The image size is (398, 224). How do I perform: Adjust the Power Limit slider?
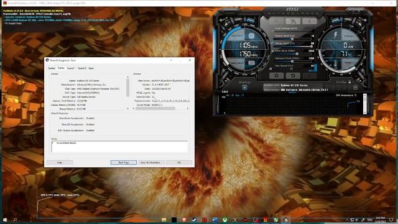tap(292, 39)
